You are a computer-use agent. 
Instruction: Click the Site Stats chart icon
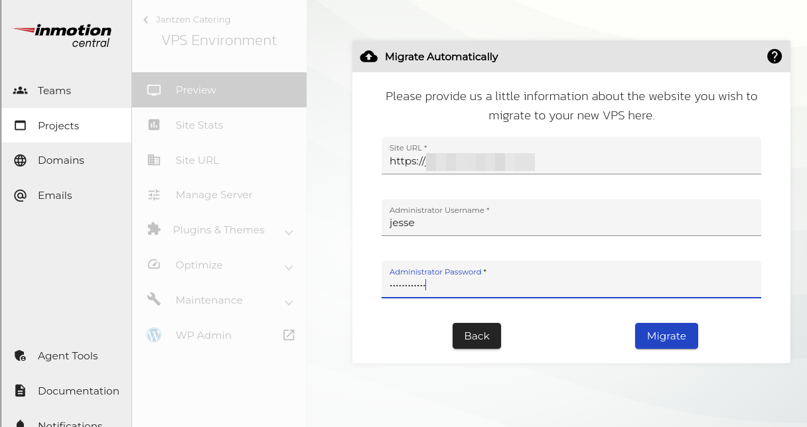154,125
